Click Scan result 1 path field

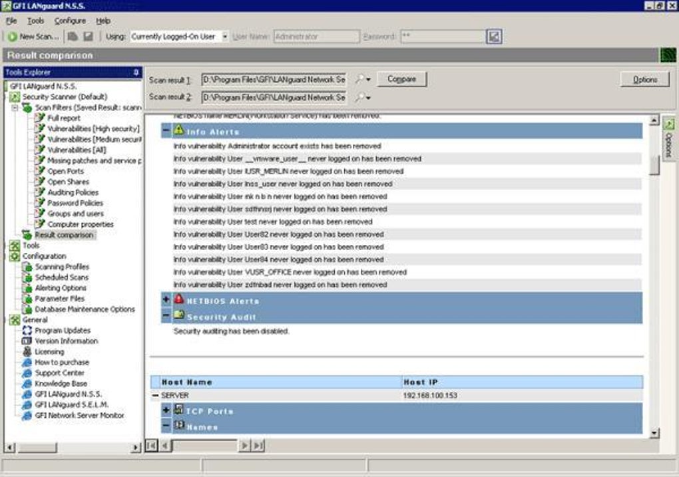tap(274, 80)
